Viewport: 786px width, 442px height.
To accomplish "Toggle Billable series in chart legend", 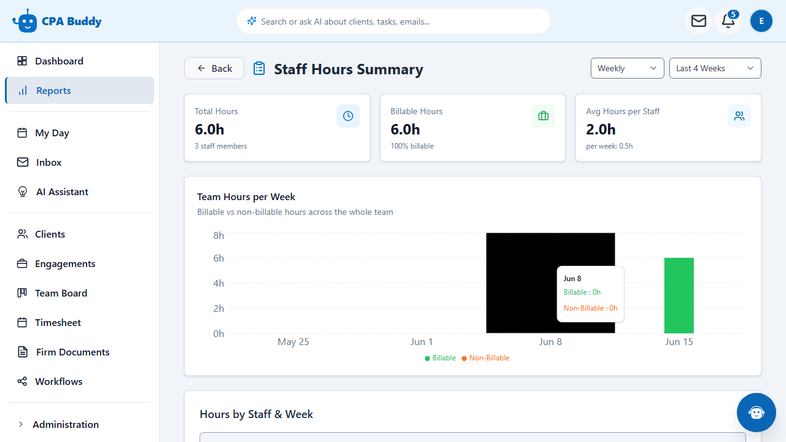I will click(x=440, y=358).
